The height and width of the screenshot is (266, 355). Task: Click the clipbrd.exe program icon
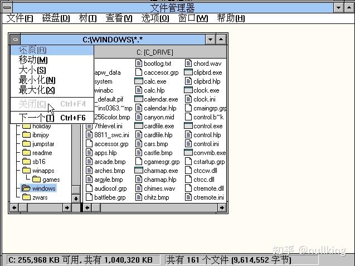tap(188, 72)
